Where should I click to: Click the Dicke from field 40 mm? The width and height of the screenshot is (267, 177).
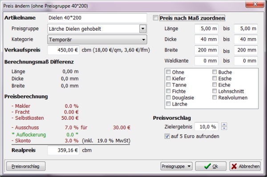(206, 39)
